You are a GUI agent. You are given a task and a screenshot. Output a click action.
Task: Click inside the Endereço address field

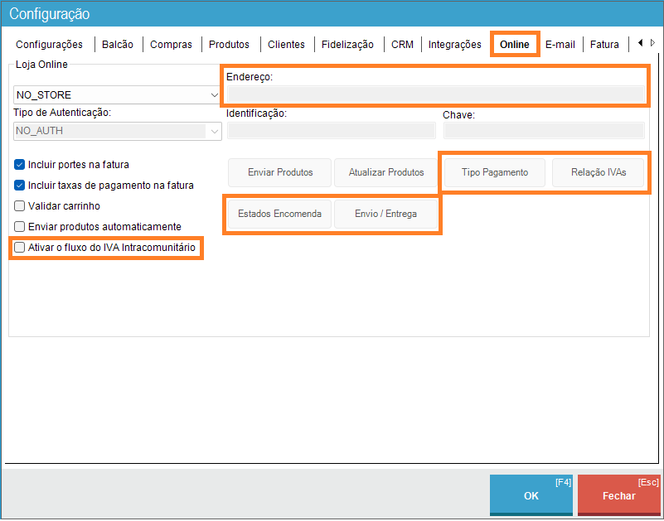click(435, 94)
